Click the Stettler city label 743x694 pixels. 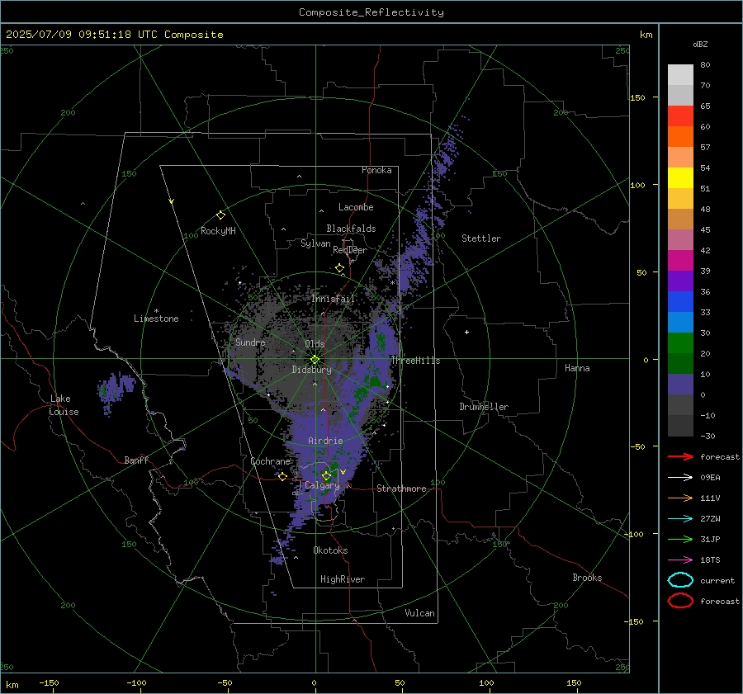pos(481,238)
